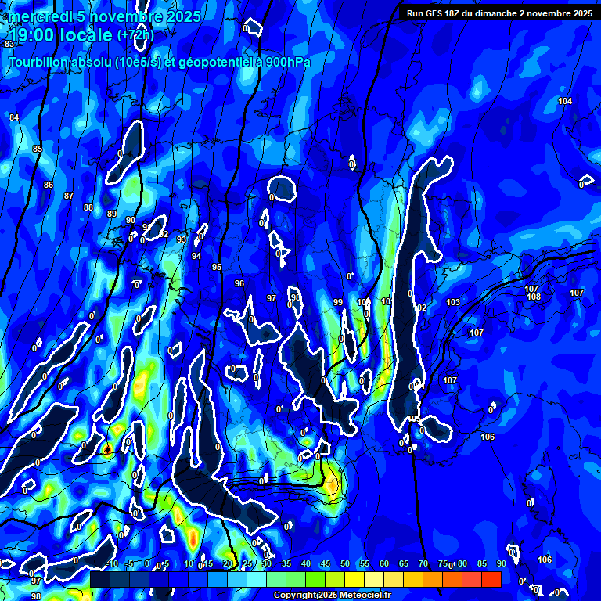Click the 98 contour label at bottom left

pyautogui.click(x=36, y=596)
